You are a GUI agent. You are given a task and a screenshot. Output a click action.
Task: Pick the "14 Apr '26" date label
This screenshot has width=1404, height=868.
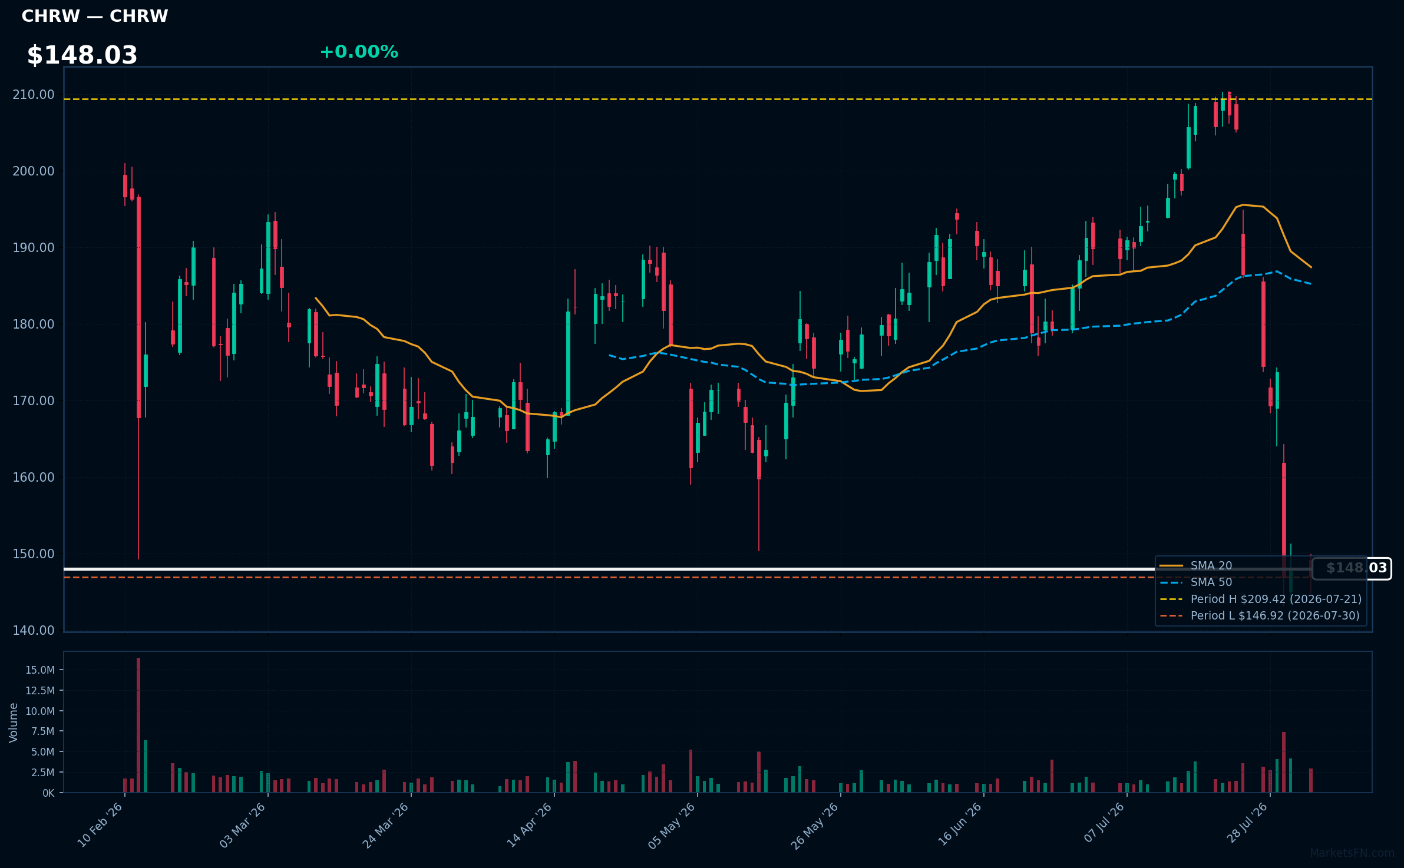[529, 825]
